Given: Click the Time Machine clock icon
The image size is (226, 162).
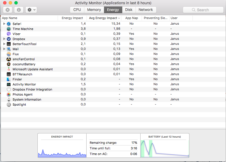Looking at the screenshot, I should click(9, 29).
